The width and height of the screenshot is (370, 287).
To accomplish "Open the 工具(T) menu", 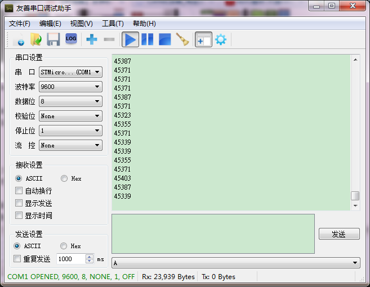I will (113, 24).
